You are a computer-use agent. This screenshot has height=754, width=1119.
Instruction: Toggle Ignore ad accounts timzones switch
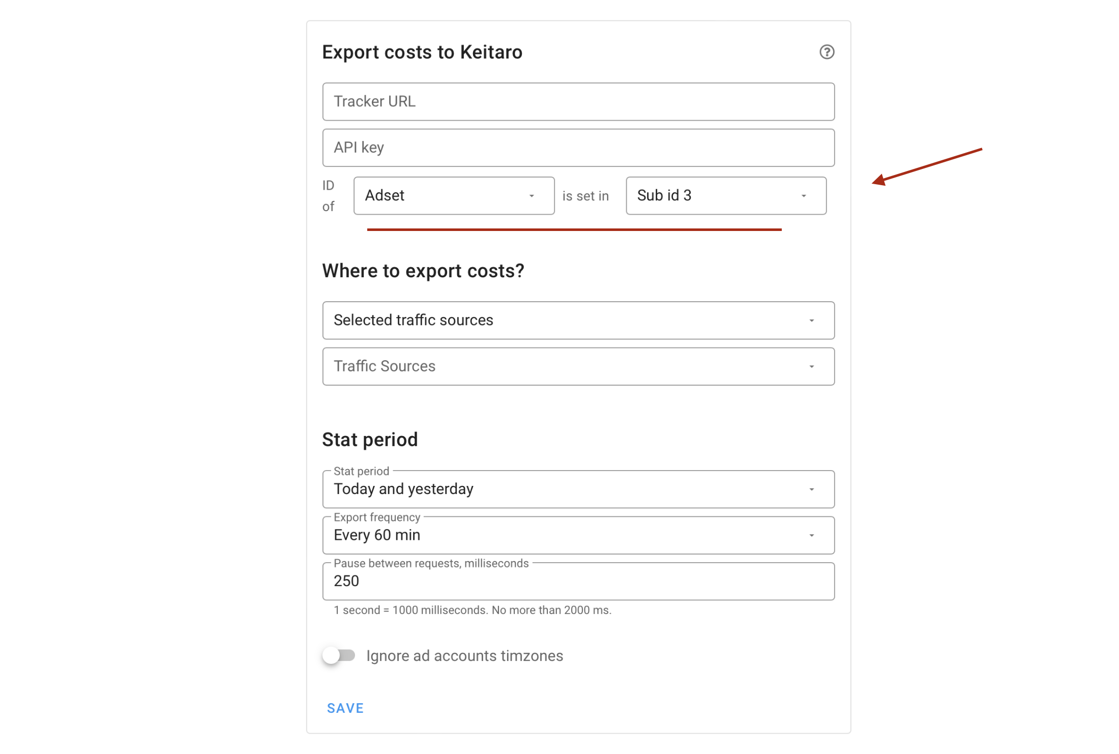click(339, 655)
